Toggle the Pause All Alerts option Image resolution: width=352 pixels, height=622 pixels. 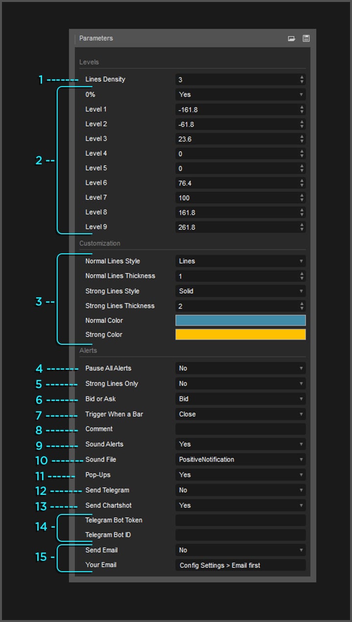[x=241, y=368]
